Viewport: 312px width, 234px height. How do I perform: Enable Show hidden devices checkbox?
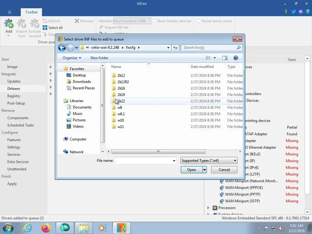click(x=154, y=21)
